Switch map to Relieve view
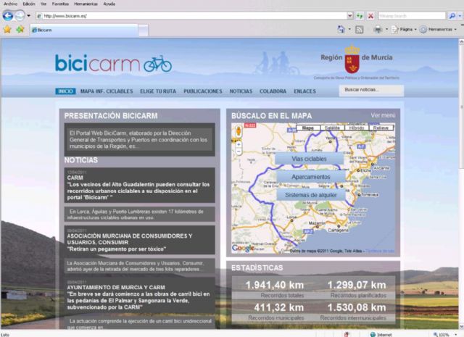The height and width of the screenshot is (337, 464). (381, 128)
